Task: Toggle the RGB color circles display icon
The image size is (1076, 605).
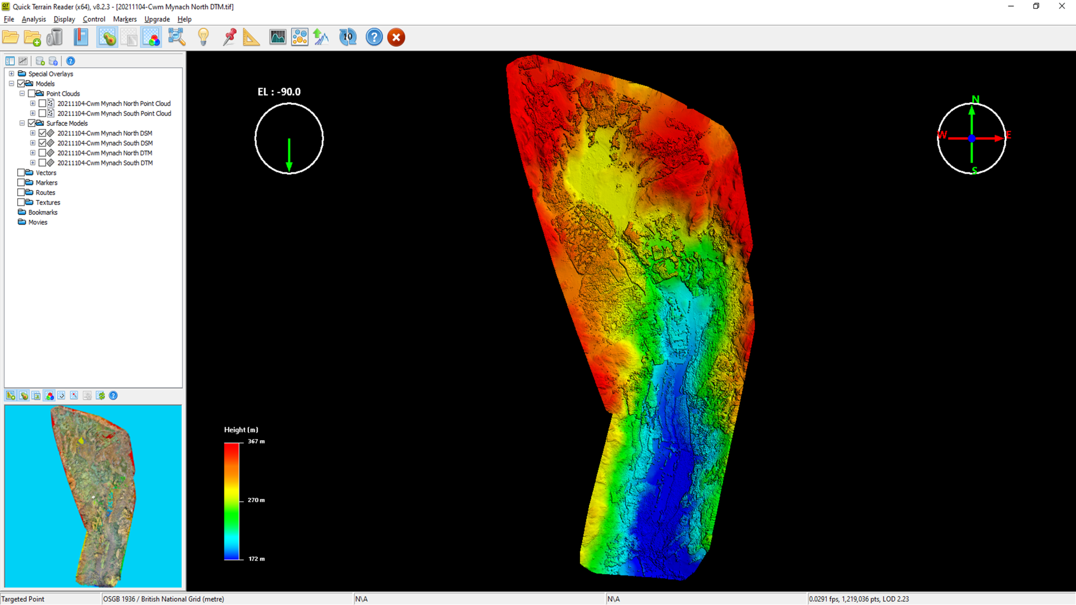Action: coord(152,37)
